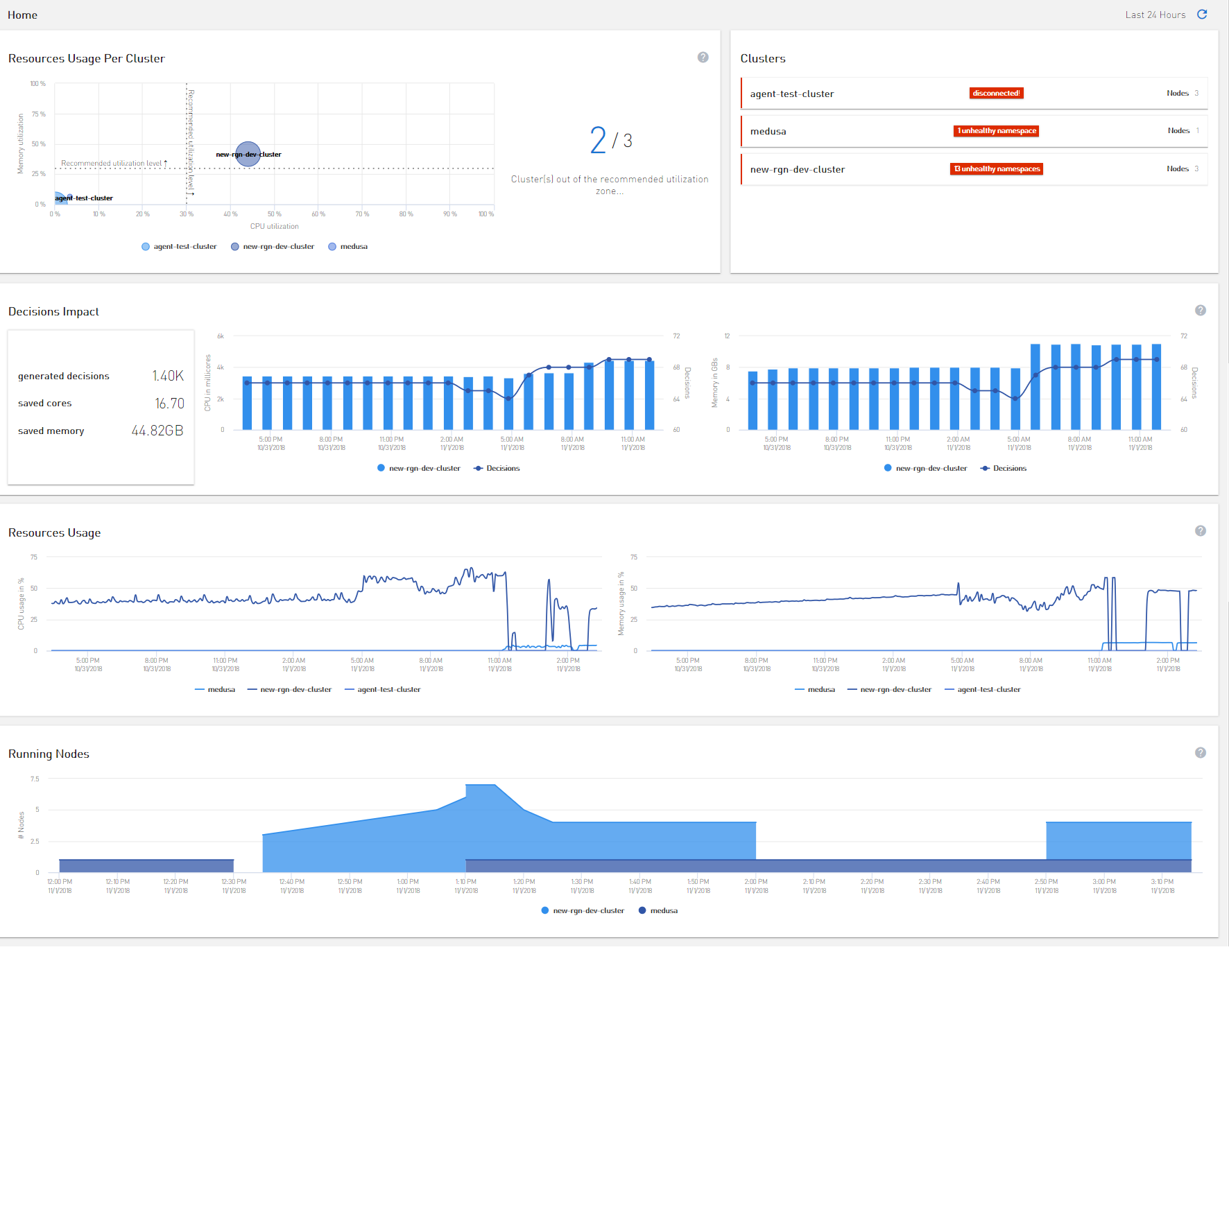
Task: Toggle Decisions legend in CPU millicores chart
Action: tap(497, 469)
